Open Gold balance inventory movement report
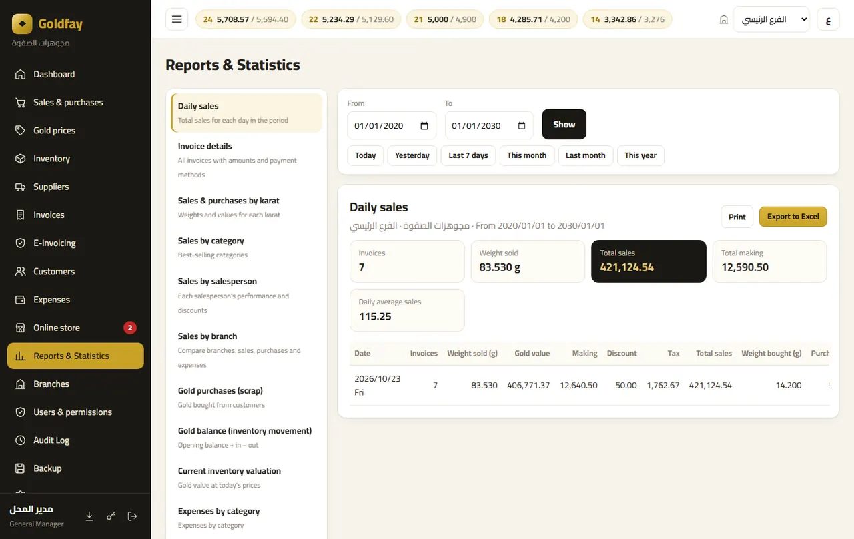 (x=246, y=437)
